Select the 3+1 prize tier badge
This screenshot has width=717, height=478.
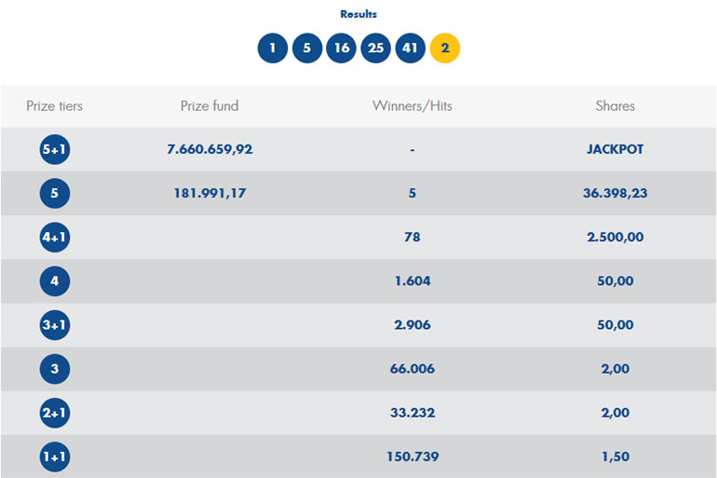[x=55, y=325]
